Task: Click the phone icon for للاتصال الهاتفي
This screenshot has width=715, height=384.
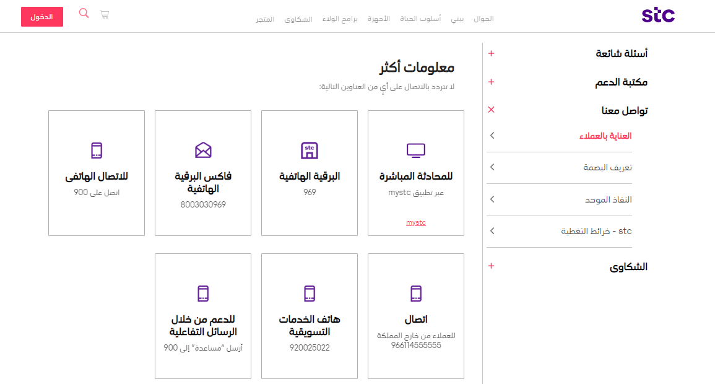Action: tap(97, 151)
